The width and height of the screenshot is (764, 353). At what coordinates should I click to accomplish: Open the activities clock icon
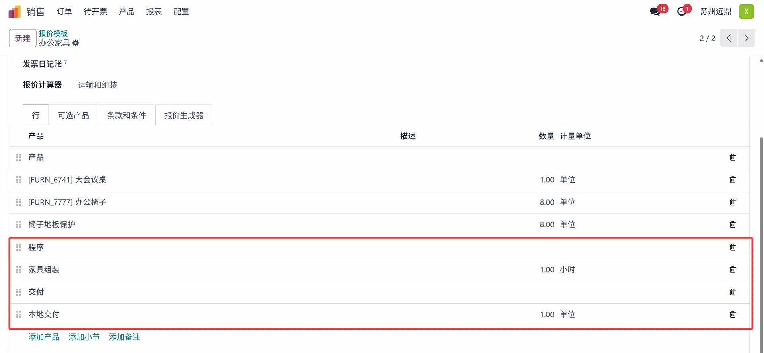pos(682,12)
